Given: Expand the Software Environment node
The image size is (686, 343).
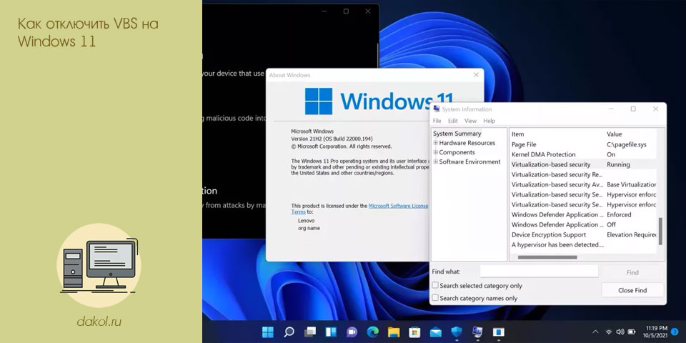Looking at the screenshot, I should pyautogui.click(x=436, y=162).
